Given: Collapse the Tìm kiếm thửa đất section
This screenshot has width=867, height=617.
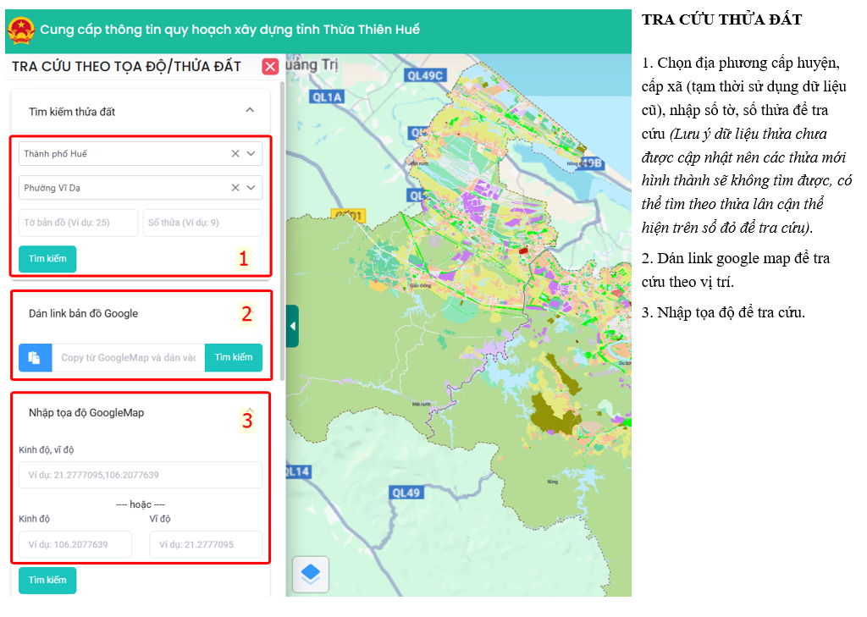Looking at the screenshot, I should [250, 110].
